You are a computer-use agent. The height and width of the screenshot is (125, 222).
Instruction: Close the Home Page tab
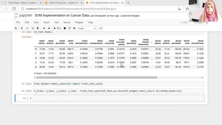40,3
